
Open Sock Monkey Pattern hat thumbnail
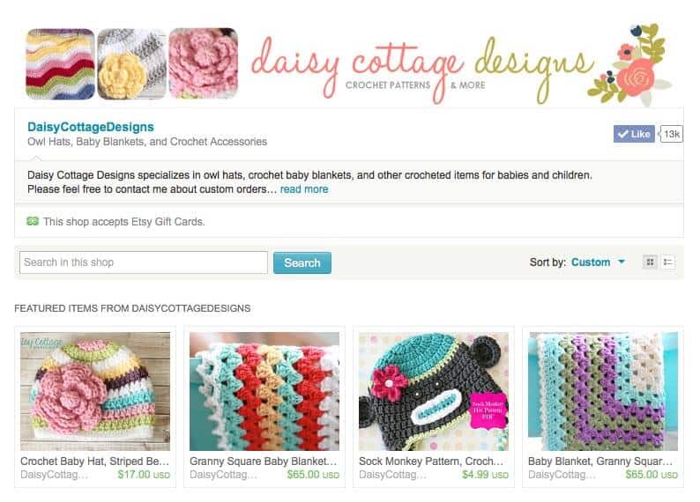[434, 391]
